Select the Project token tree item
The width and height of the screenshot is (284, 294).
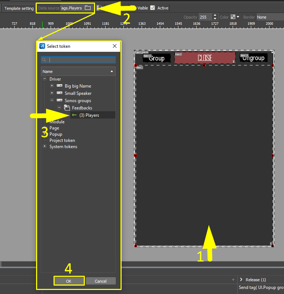62,140
